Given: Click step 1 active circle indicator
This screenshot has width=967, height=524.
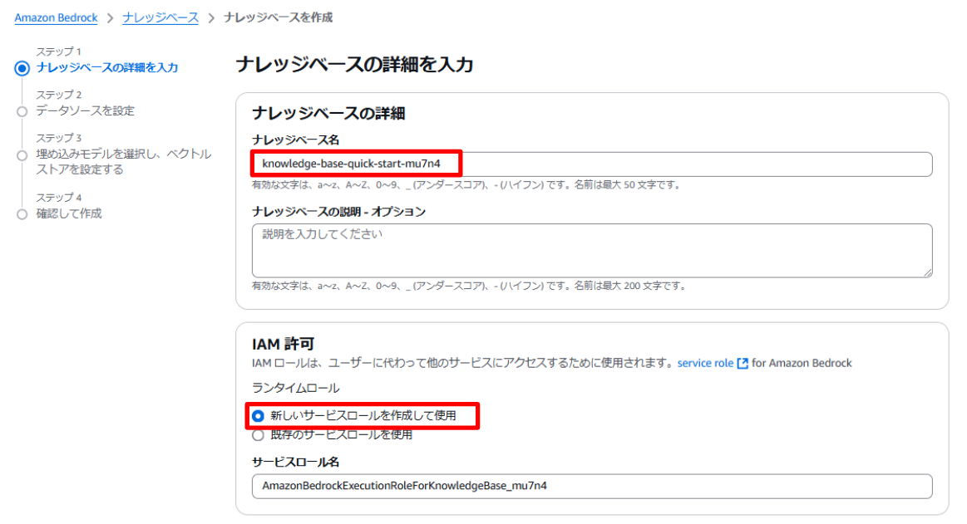Looking at the screenshot, I should pyautogui.click(x=22, y=68).
